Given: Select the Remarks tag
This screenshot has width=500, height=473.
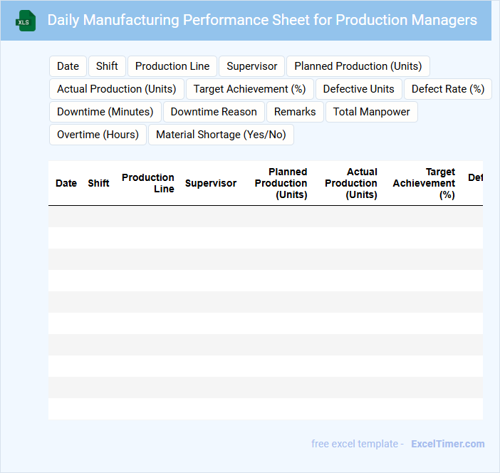Looking at the screenshot, I should pos(295,112).
